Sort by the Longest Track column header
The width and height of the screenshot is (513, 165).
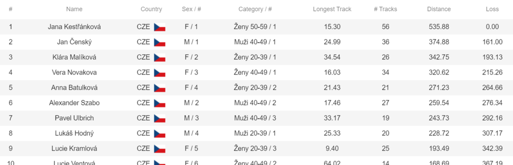click(x=332, y=9)
